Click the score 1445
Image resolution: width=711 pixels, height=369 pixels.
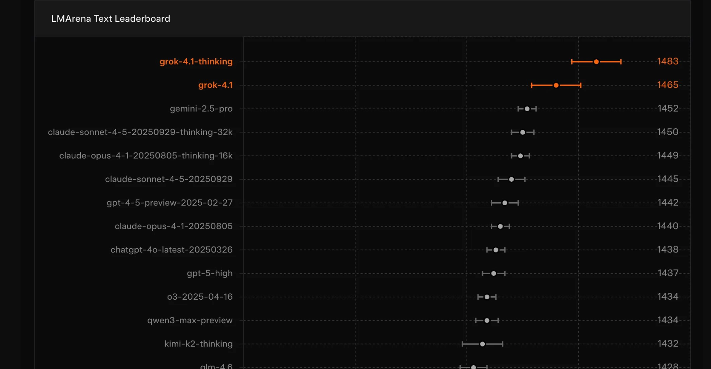click(x=668, y=179)
